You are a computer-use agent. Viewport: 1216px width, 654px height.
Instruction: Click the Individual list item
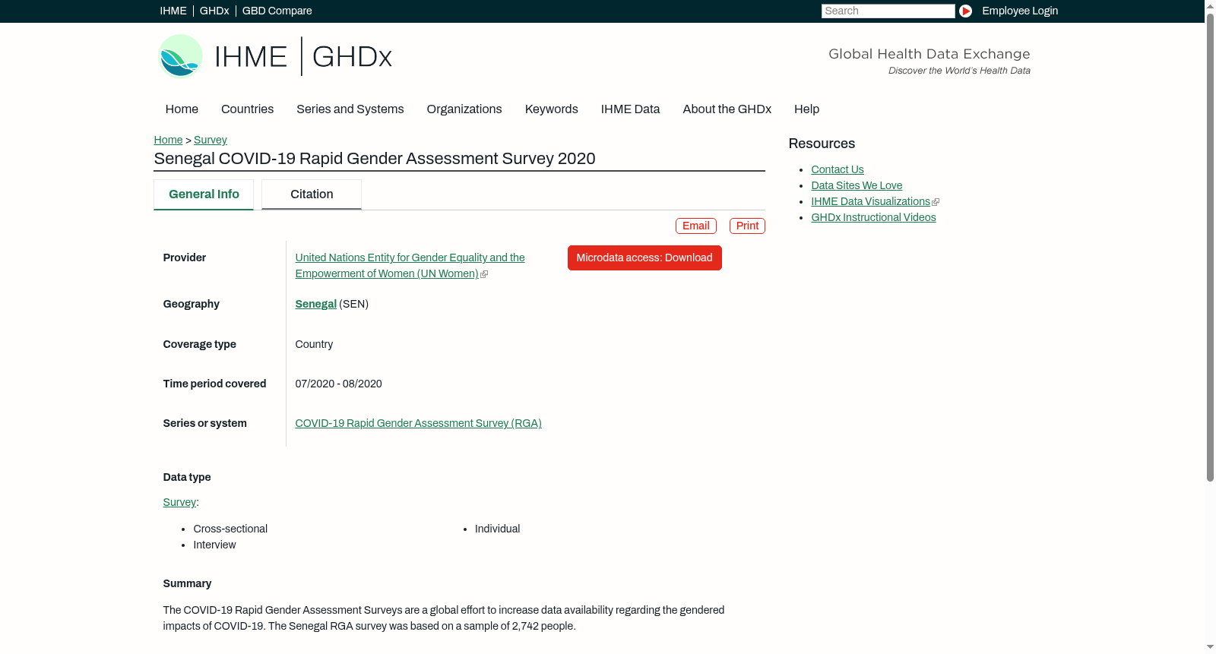497,529
